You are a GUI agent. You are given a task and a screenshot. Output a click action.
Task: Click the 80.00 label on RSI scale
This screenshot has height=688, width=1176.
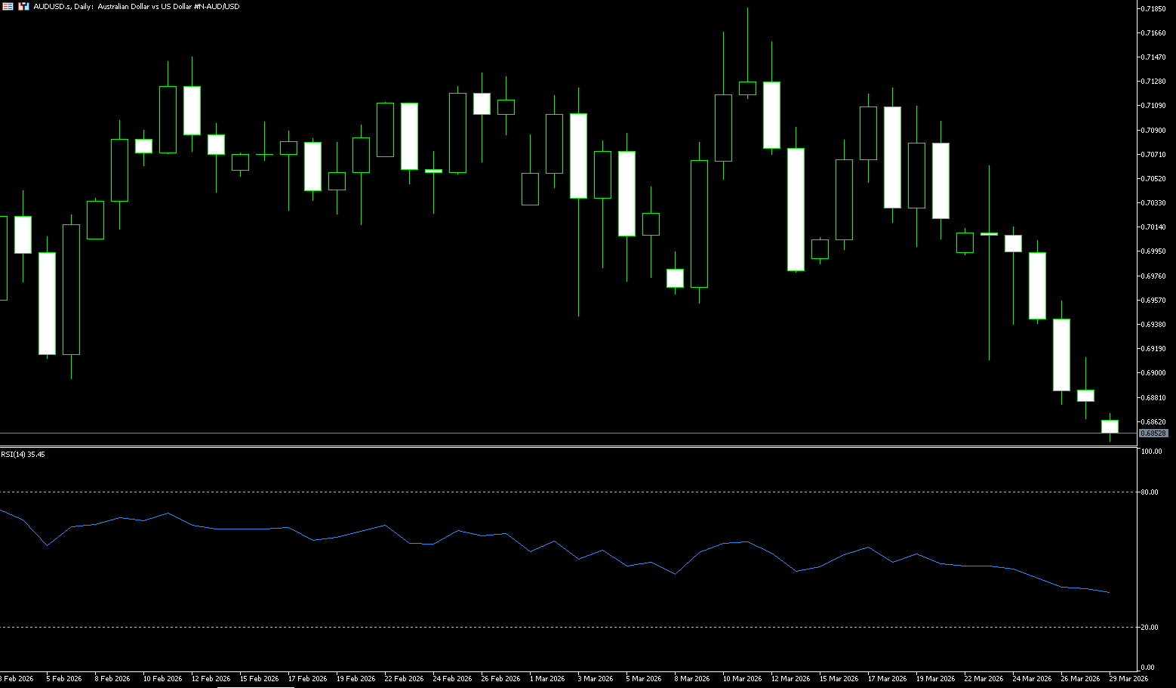[1150, 492]
